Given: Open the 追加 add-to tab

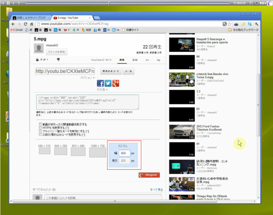Looking at the screenshot, I should click(135, 60).
